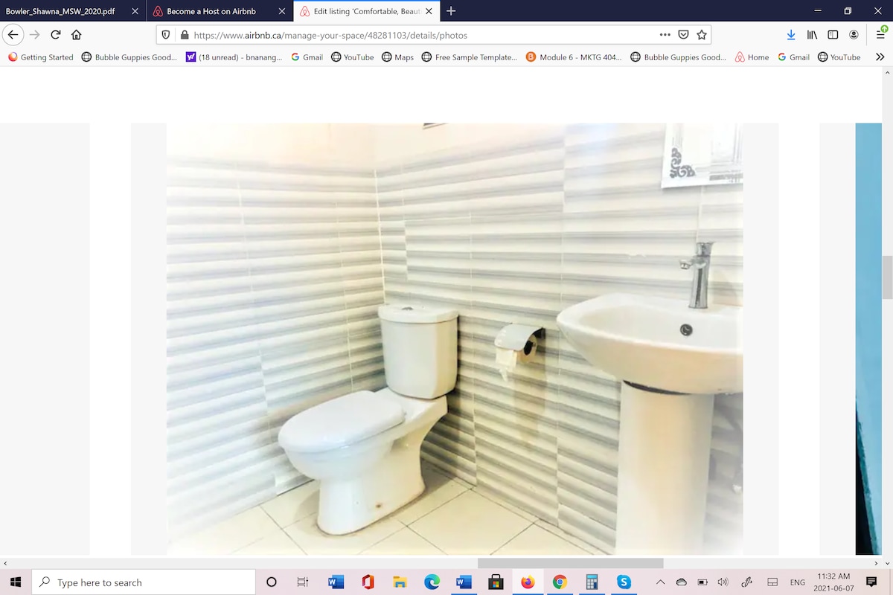Open the Firefox downloads panel
Screen dimensions: 893x595
pyautogui.click(x=791, y=35)
